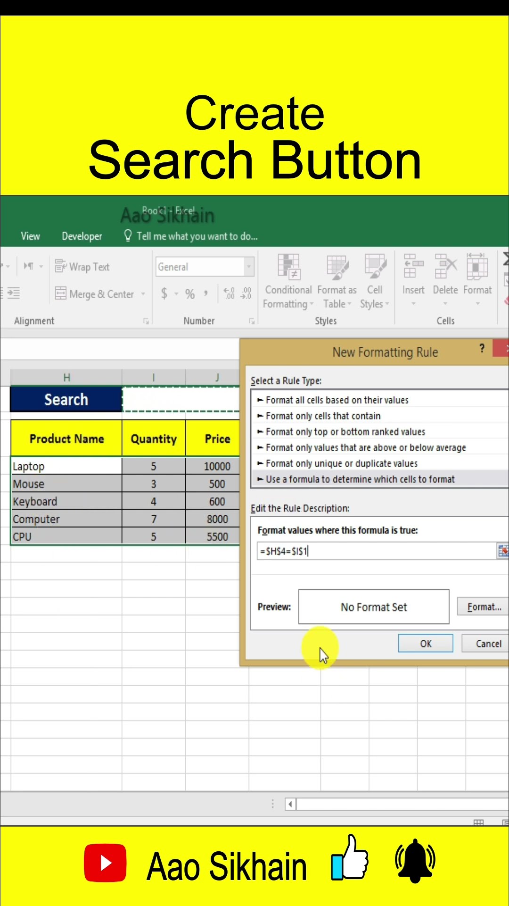This screenshot has height=906, width=509.
Task: Click the text direction icon
Action: 29,266
